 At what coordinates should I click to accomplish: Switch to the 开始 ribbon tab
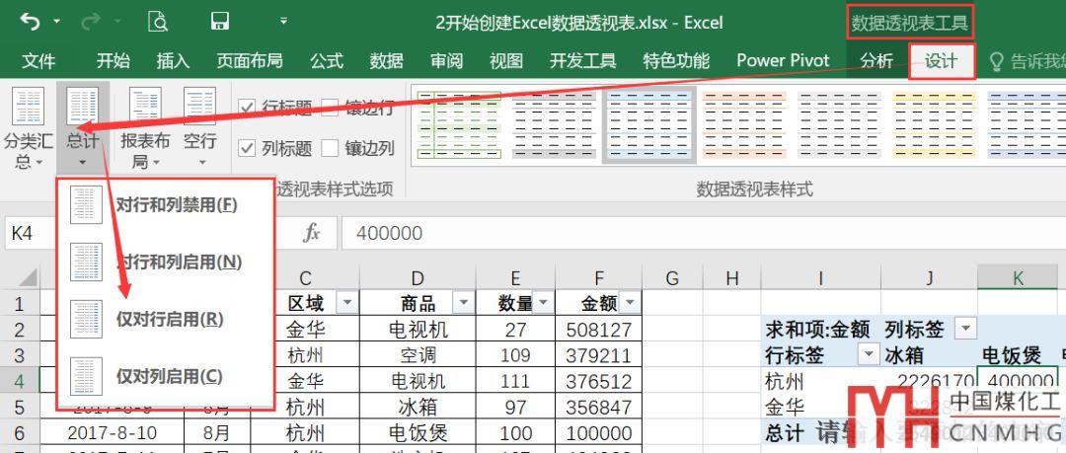click(113, 61)
